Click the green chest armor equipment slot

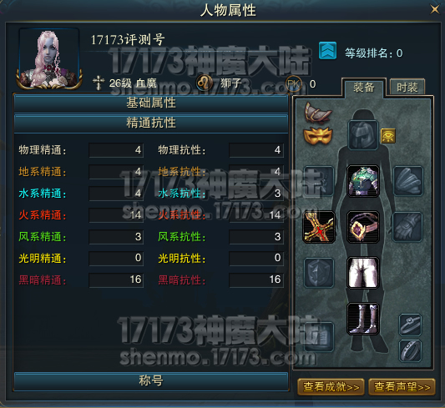pyautogui.click(x=363, y=181)
